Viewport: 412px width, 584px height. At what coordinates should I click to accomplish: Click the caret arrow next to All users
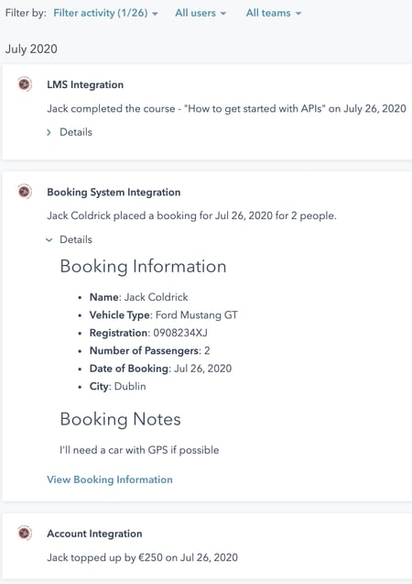pos(223,14)
